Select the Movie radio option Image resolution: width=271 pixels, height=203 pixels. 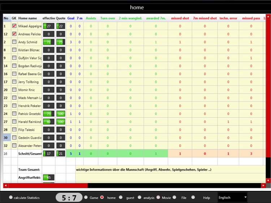(x=158, y=197)
